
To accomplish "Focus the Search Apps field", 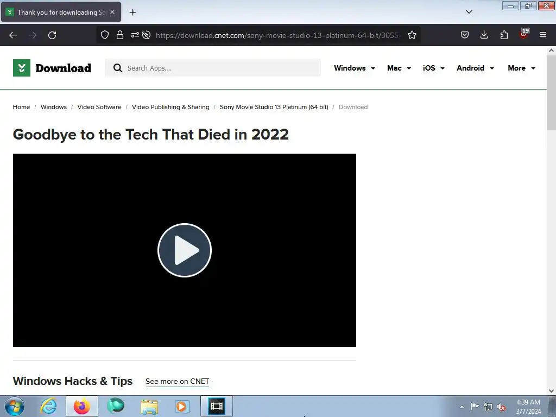I will point(213,68).
